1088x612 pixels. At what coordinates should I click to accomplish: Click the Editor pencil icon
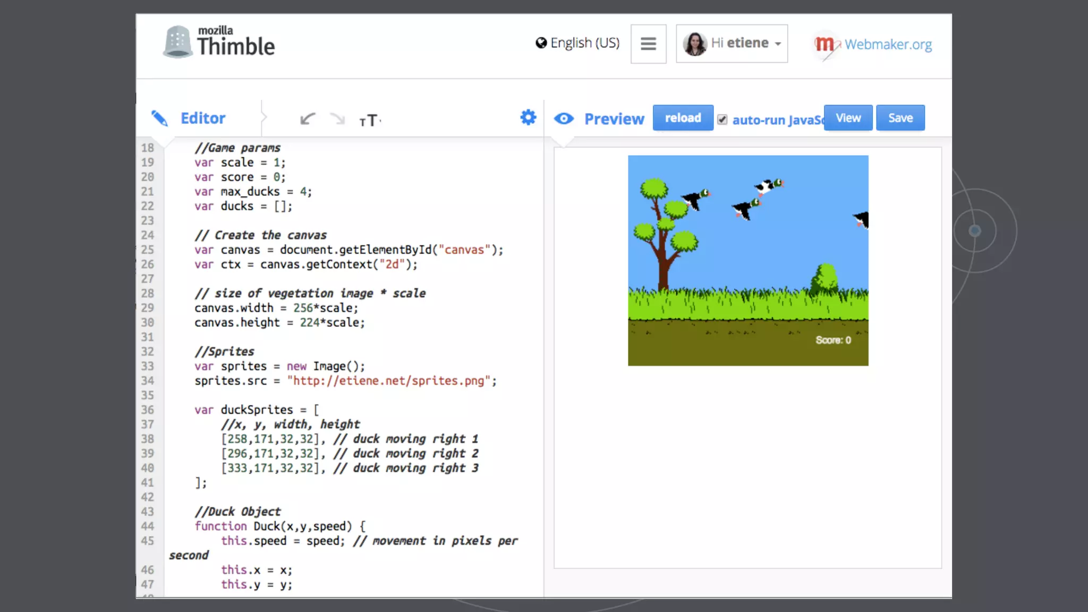159,118
